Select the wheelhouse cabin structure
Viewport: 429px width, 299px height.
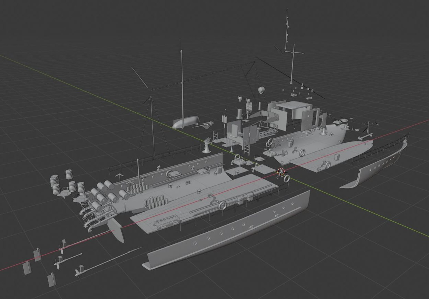294,114
